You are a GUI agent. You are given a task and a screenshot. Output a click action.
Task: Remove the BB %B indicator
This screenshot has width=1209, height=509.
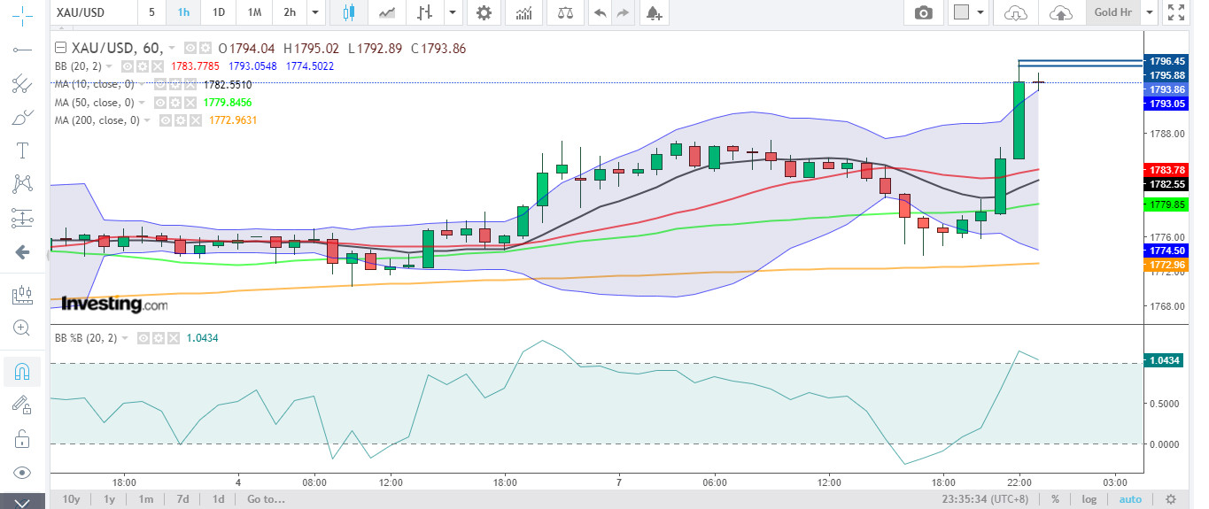[x=173, y=338]
